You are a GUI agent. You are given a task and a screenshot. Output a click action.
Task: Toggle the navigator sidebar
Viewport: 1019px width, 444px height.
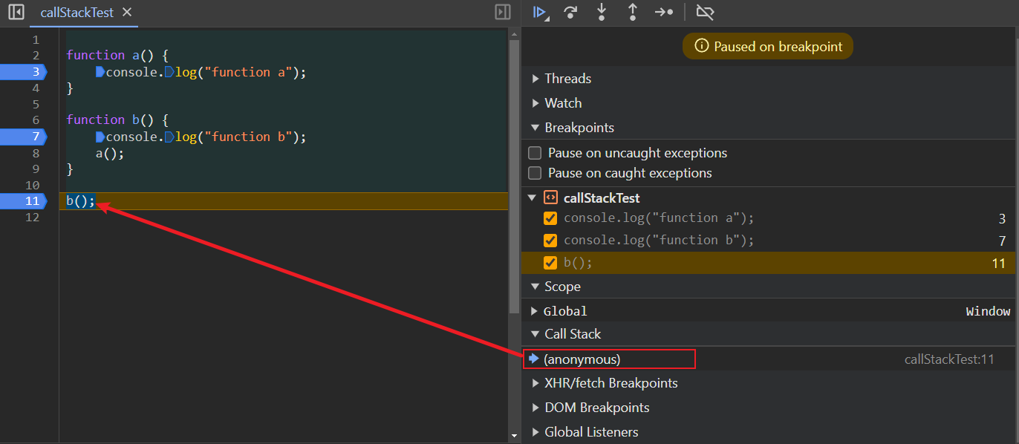point(16,12)
